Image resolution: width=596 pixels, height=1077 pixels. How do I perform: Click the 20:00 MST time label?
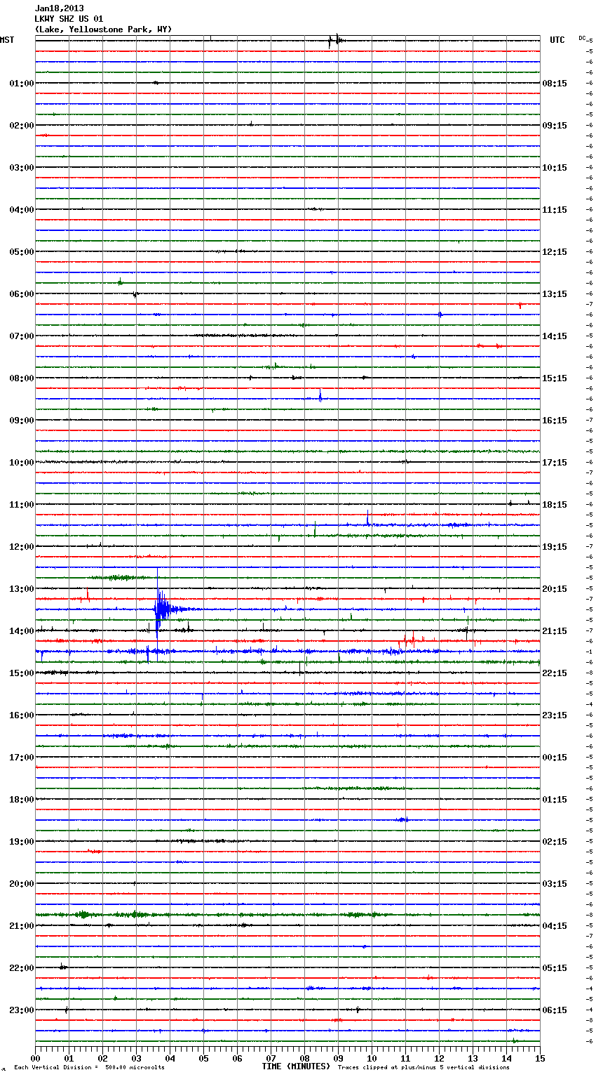point(22,884)
